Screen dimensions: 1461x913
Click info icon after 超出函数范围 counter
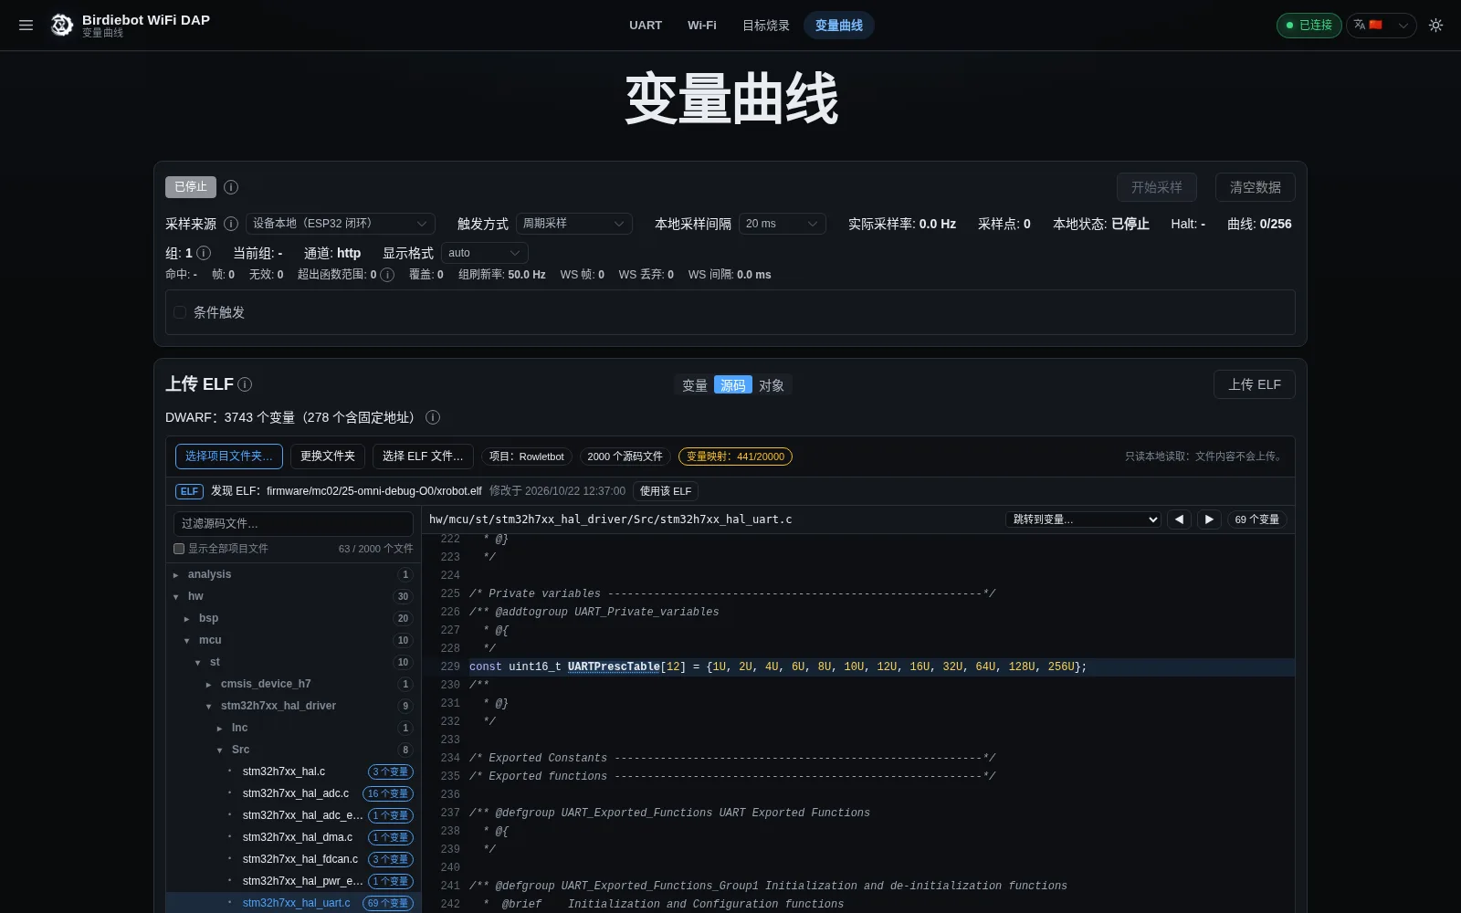point(387,275)
